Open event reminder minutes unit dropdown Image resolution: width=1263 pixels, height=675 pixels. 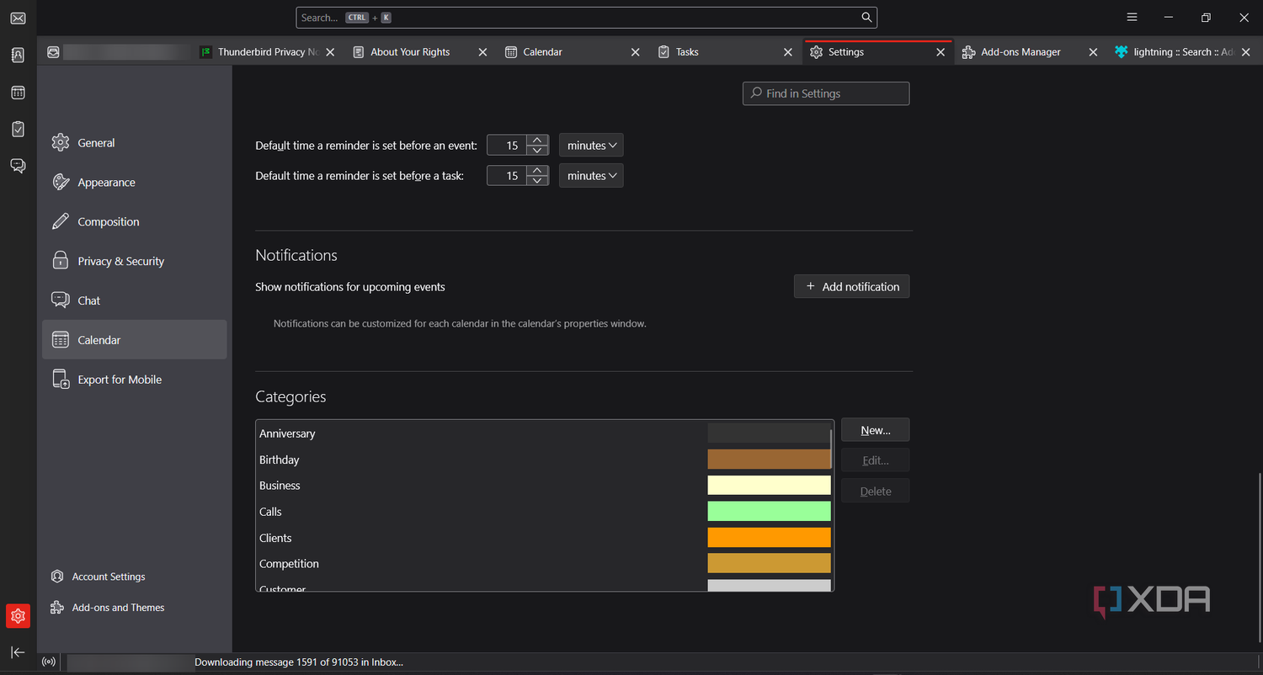point(591,146)
